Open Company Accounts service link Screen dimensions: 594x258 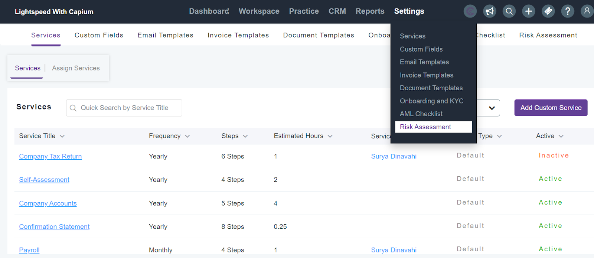(x=48, y=203)
